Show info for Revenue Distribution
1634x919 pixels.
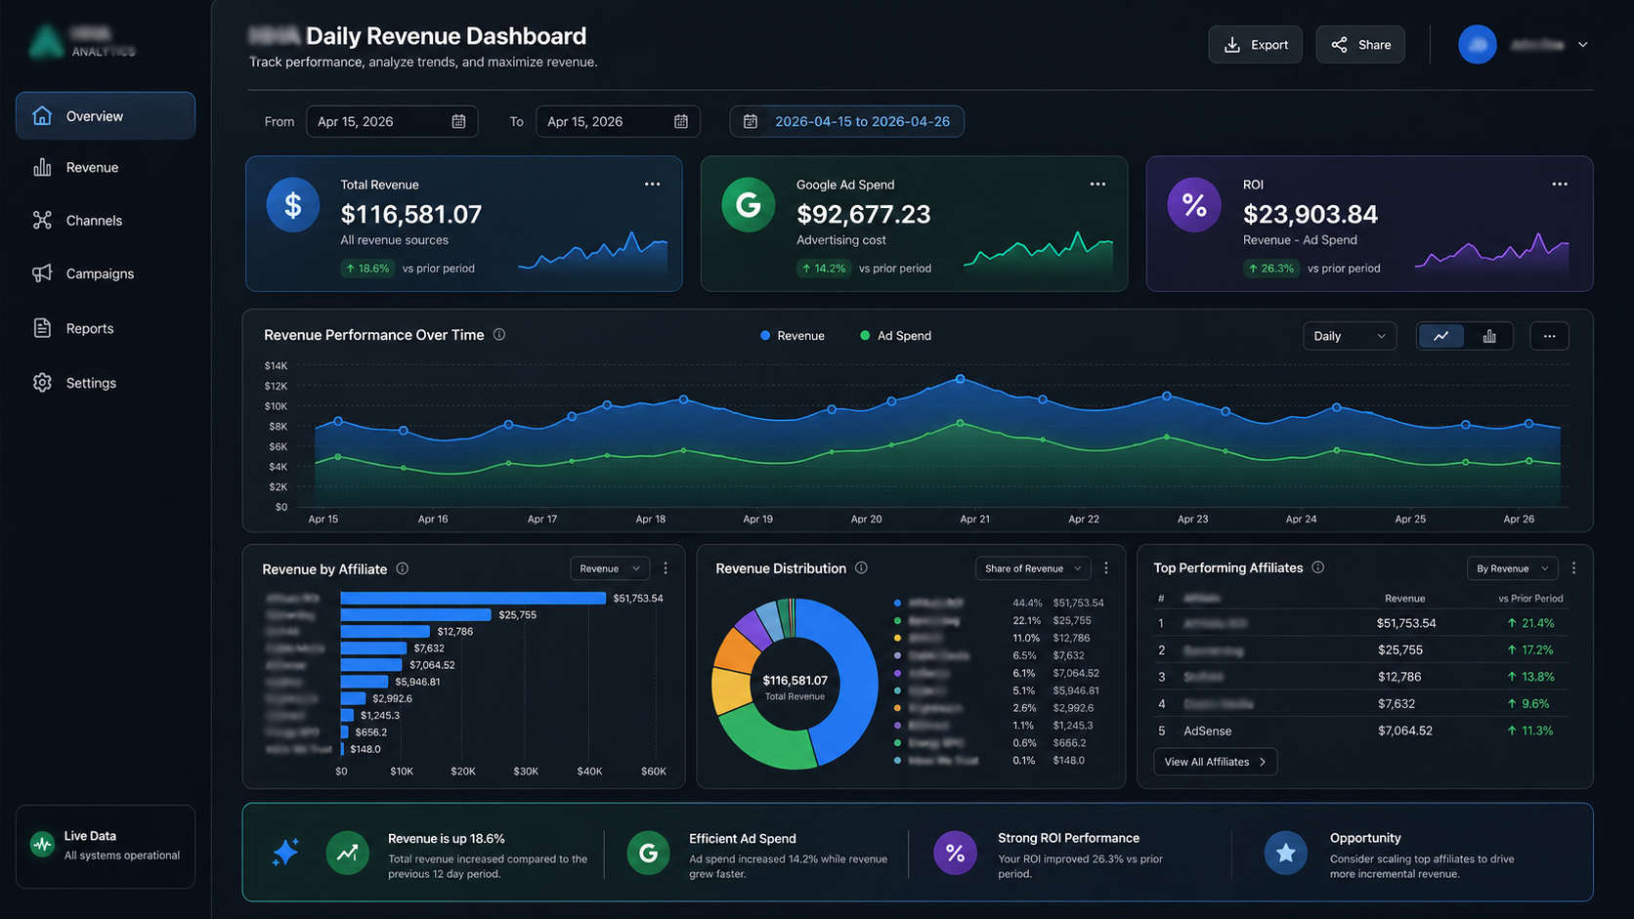861,567
